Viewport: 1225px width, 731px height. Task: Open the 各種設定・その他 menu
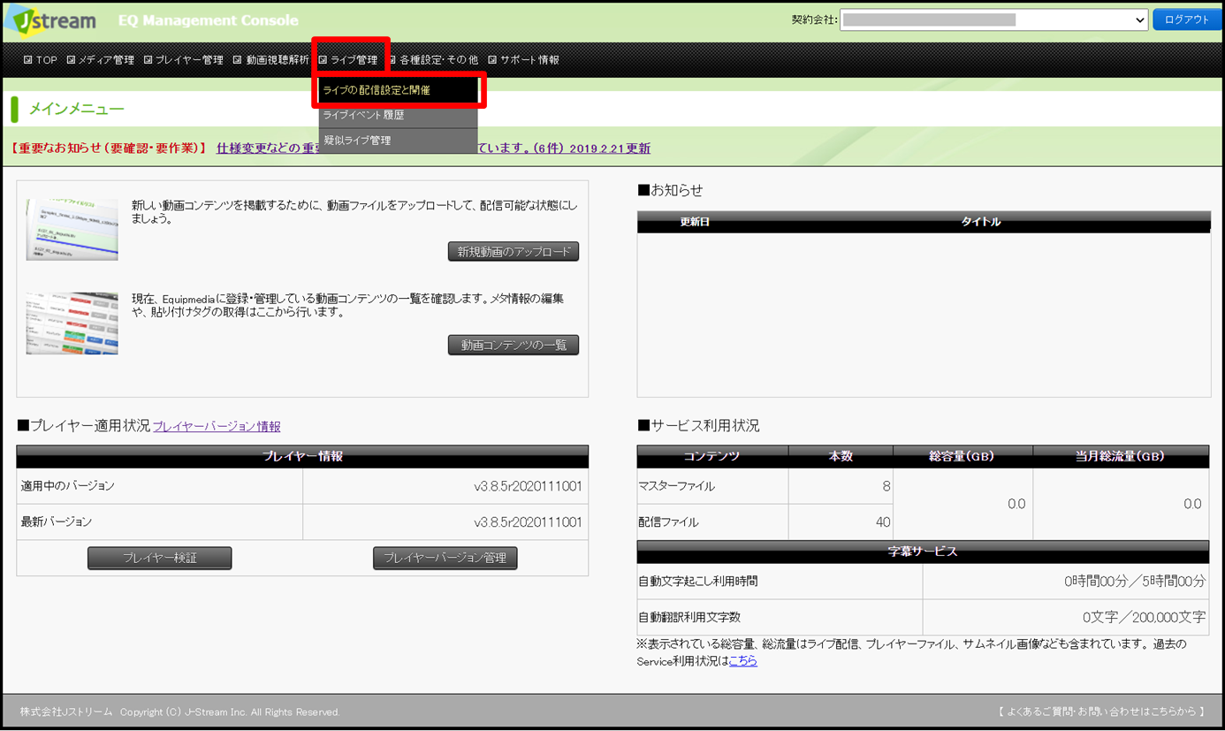tap(433, 60)
